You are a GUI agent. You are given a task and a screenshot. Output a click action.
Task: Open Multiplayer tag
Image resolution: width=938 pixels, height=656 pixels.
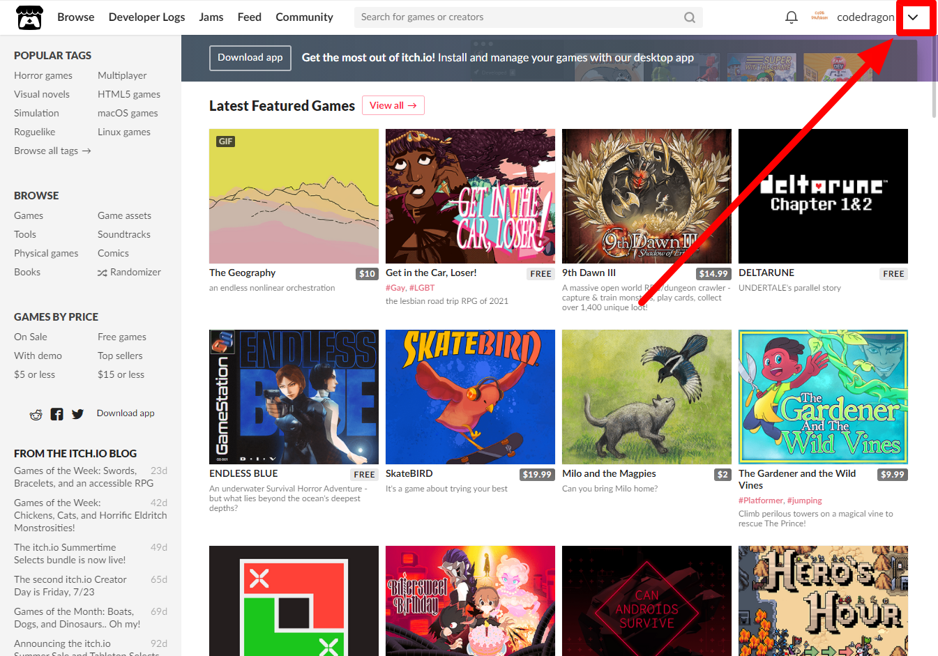(122, 75)
